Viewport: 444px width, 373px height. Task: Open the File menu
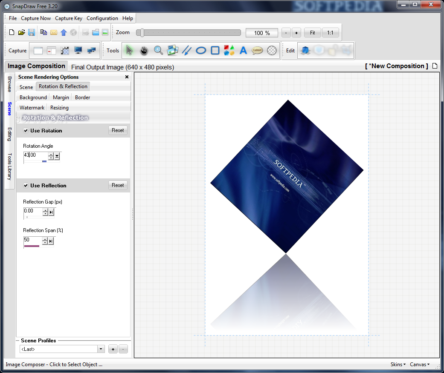click(13, 18)
